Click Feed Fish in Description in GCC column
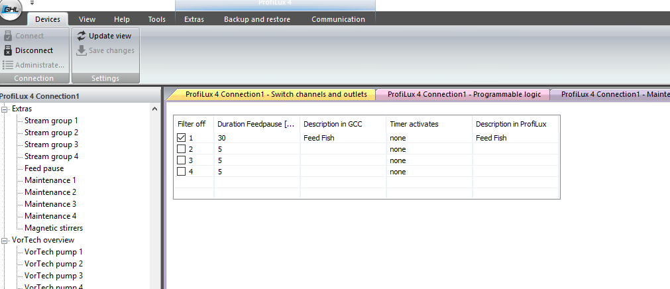Screen dimensions: 670x289 pyautogui.click(x=319, y=138)
